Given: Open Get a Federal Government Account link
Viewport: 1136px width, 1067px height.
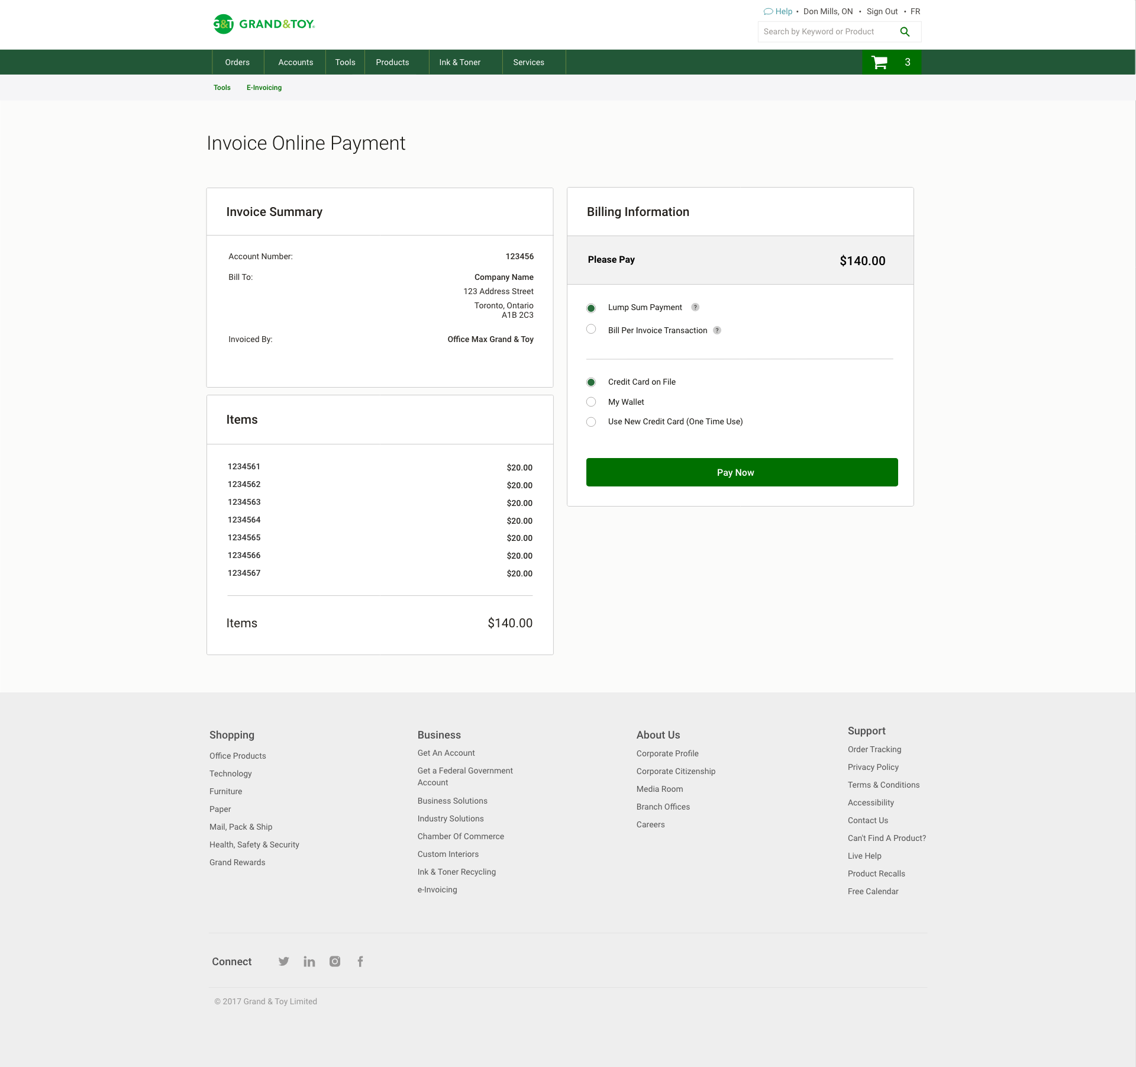Looking at the screenshot, I should tap(465, 776).
